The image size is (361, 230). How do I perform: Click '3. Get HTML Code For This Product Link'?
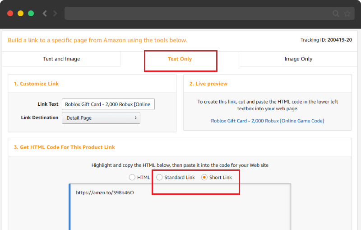pyautogui.click(x=64, y=147)
